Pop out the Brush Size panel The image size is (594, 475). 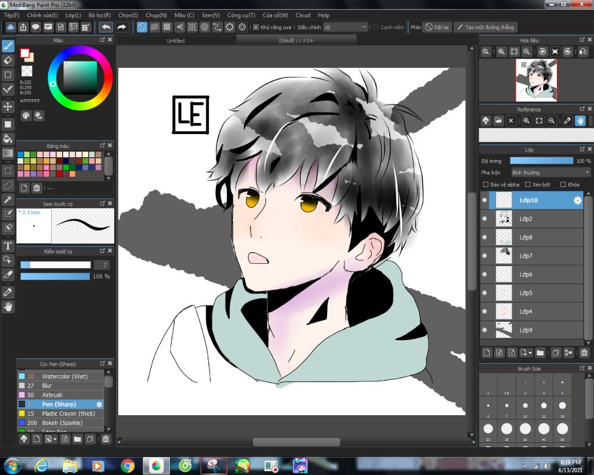pyautogui.click(x=582, y=368)
